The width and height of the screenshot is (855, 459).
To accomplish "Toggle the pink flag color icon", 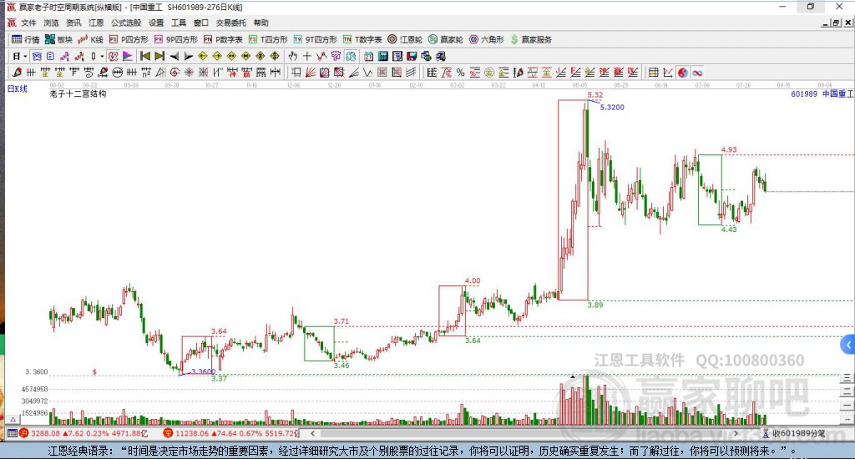I will 128,56.
